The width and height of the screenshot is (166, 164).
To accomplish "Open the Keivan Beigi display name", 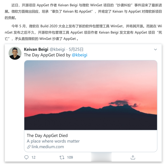I will tap(36, 49).
